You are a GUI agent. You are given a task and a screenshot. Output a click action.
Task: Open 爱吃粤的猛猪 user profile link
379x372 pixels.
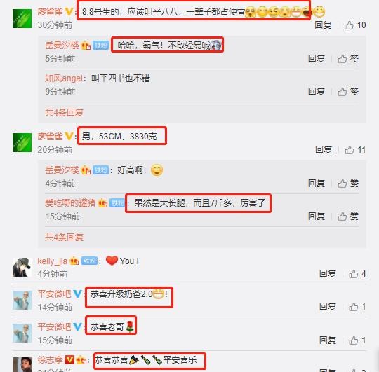[70, 203]
